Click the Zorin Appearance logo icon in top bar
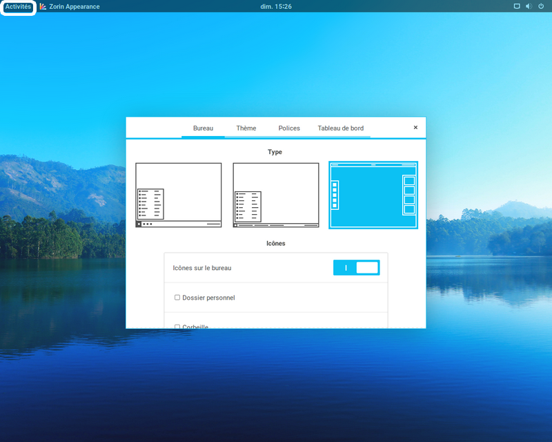 tap(43, 6)
